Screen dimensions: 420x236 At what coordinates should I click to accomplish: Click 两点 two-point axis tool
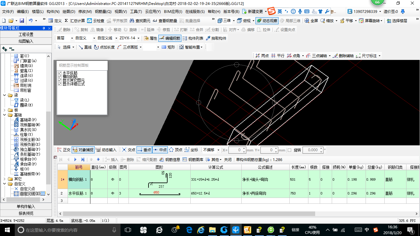pyautogui.click(x=262, y=56)
